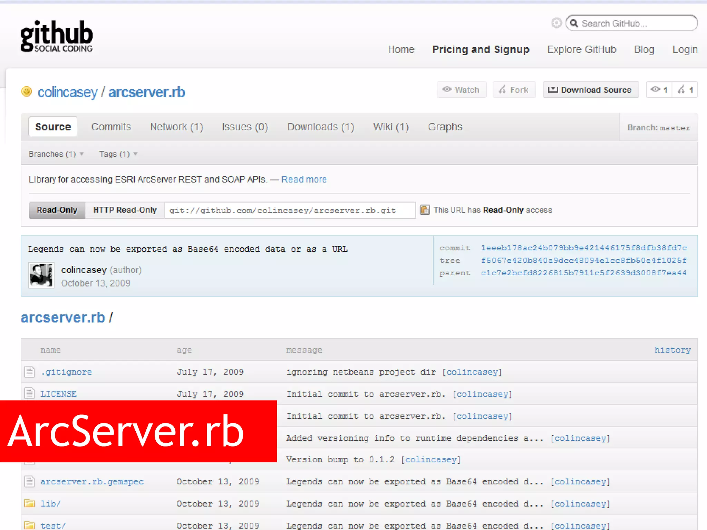The image size is (707, 530).
Task: Watch the repository
Action: coord(462,90)
